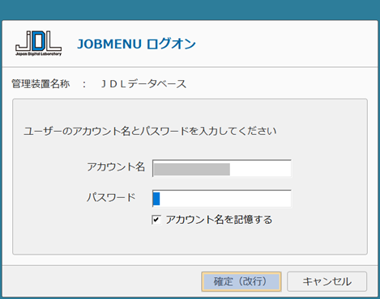Click empty right side of account name field
The width and height of the screenshot is (380, 299).
(260, 169)
